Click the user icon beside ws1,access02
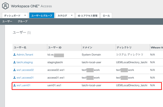Viewport: 163px width, 107px height. 15,70
